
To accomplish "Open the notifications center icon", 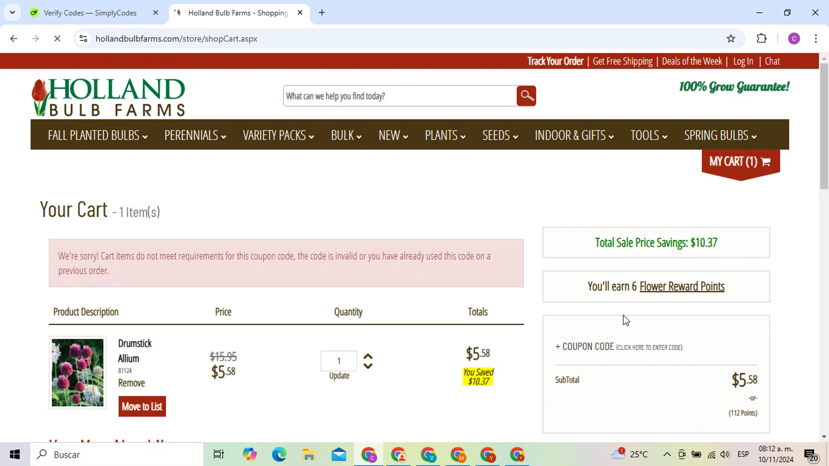I will tap(811, 455).
